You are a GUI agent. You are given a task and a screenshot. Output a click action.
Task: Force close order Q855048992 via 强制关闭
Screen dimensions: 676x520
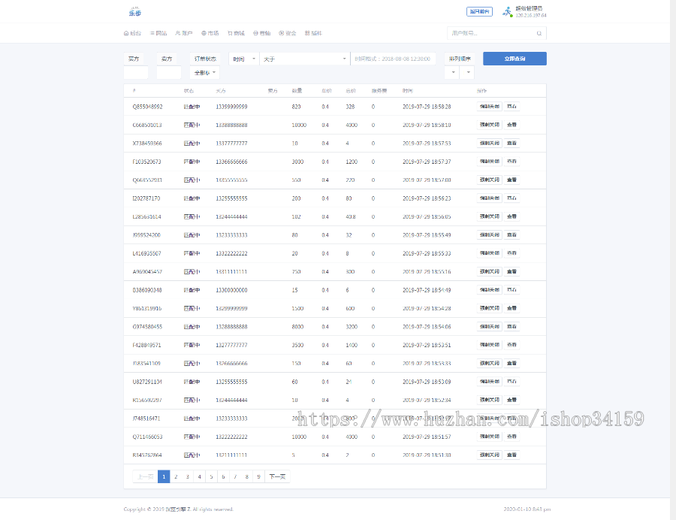(488, 106)
